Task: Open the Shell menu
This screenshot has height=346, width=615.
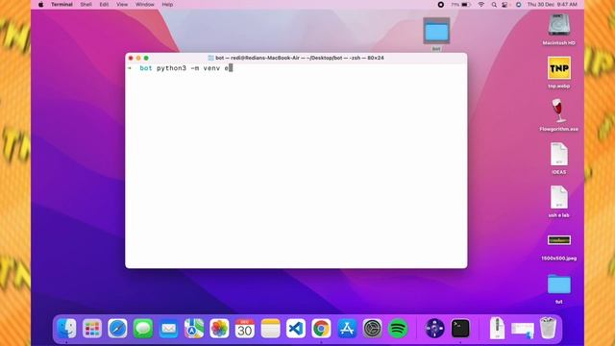Action: pyautogui.click(x=86, y=5)
